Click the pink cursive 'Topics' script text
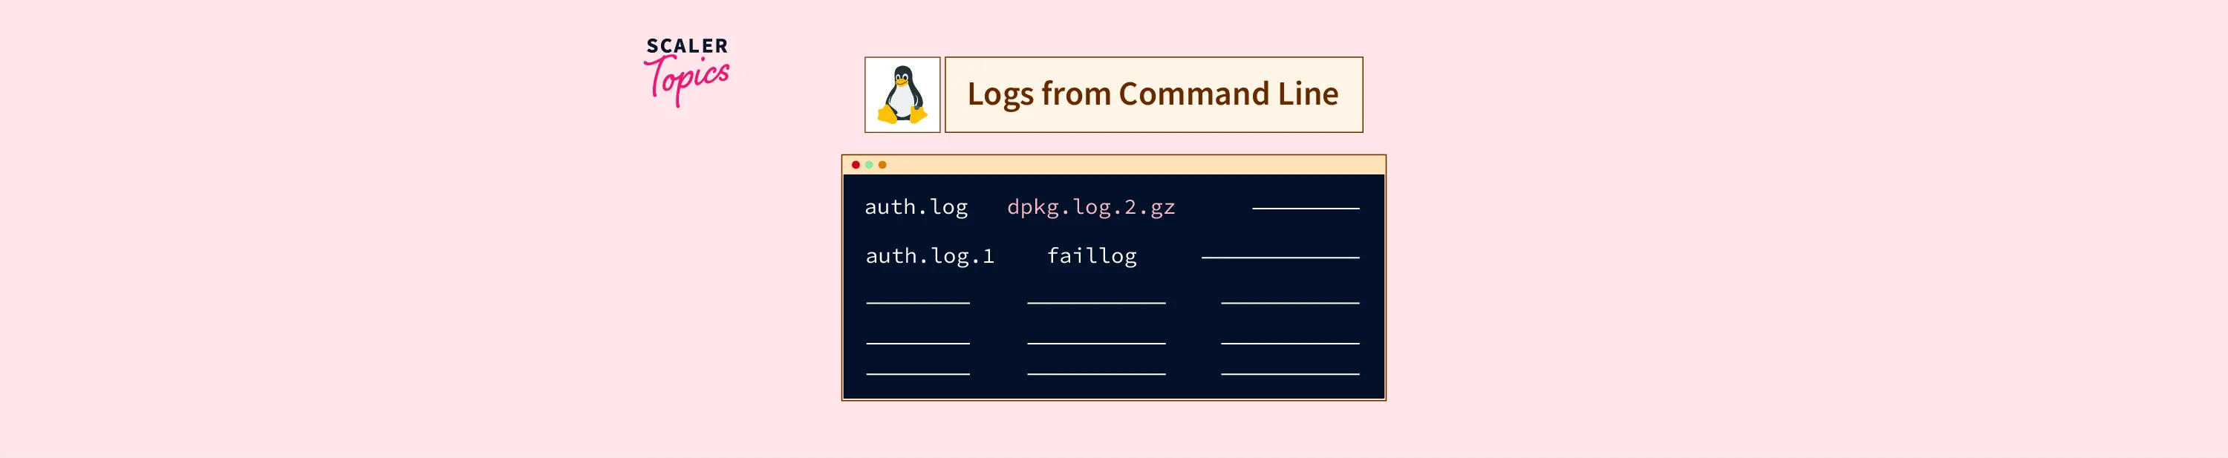This screenshot has width=2228, height=458. click(687, 81)
